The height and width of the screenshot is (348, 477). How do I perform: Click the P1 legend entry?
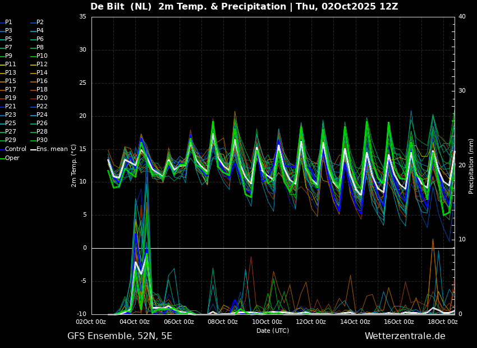coord(8,22)
